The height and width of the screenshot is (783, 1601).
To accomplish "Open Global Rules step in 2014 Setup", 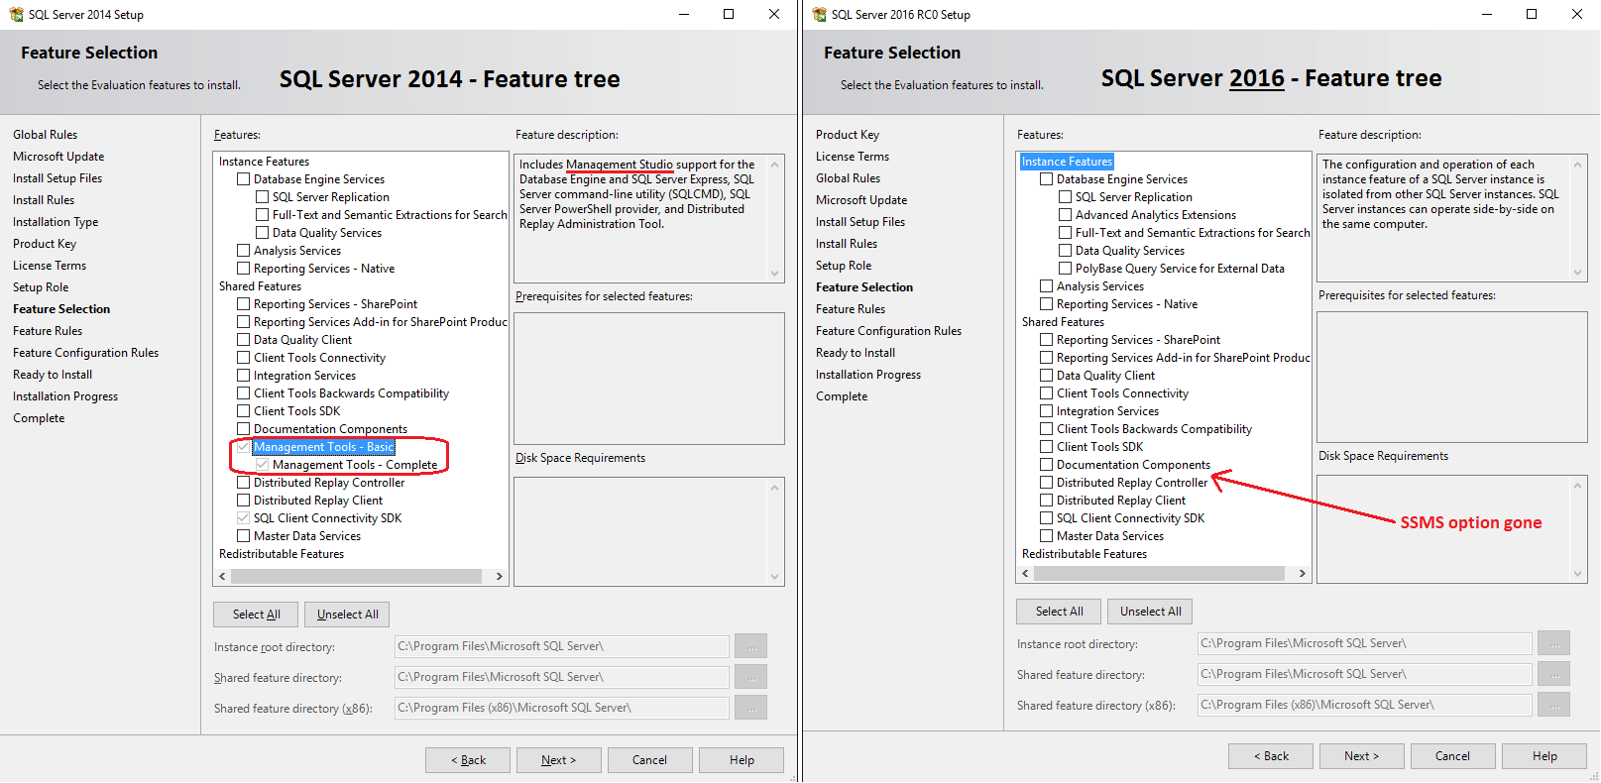I will point(46,135).
